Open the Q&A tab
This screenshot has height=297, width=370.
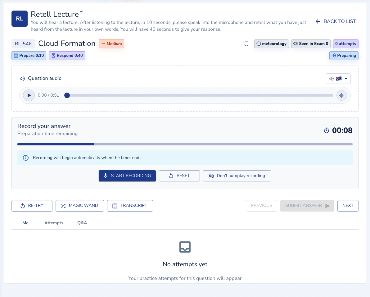pos(82,223)
